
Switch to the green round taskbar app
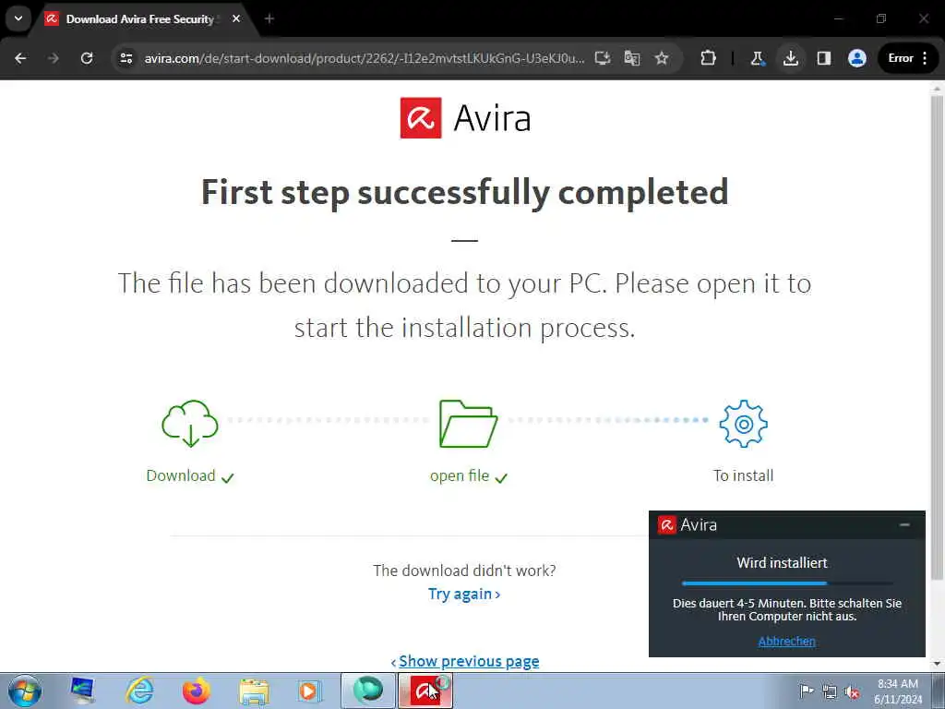click(x=367, y=691)
